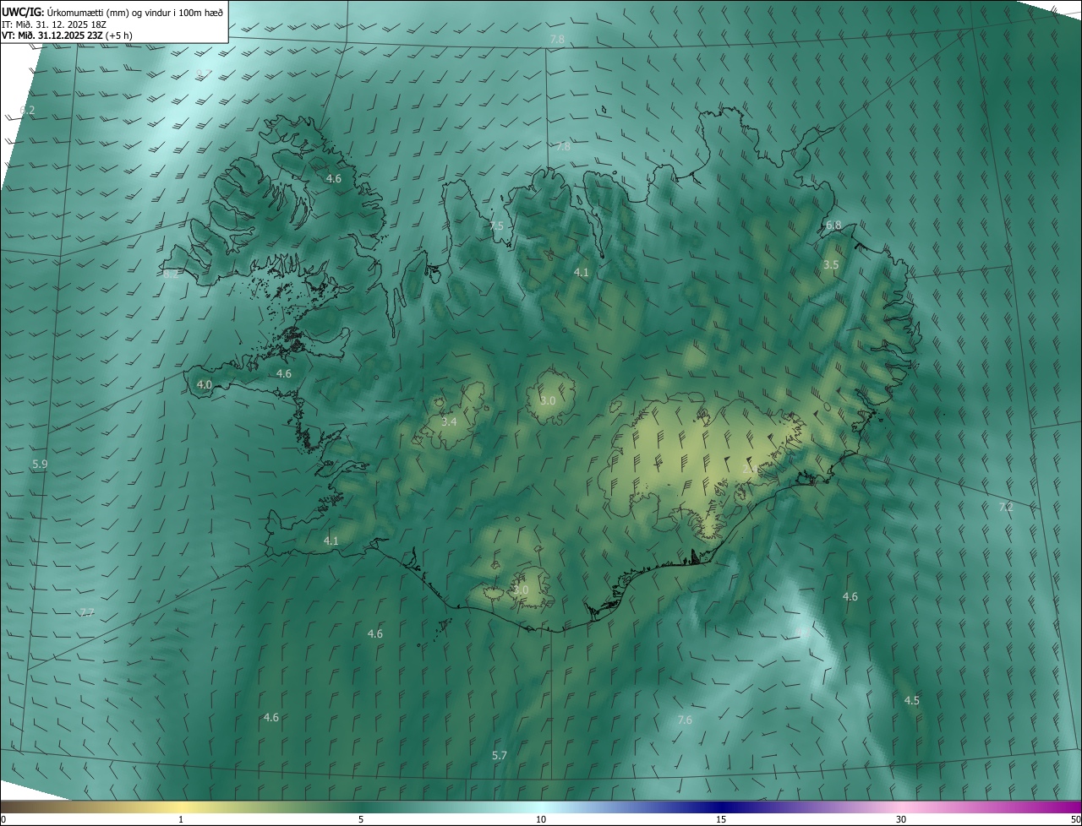Click the 4.5 value label on the map

coord(912,701)
